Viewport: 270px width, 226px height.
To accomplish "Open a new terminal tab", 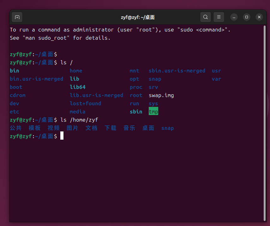I will tap(17, 17).
